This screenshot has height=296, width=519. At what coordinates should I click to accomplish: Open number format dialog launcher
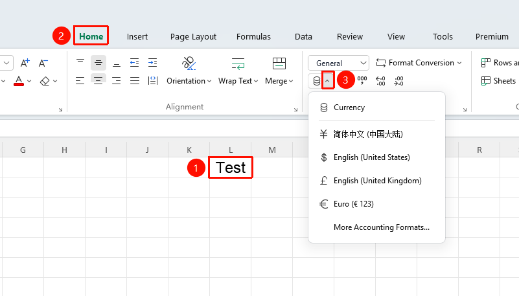465,109
